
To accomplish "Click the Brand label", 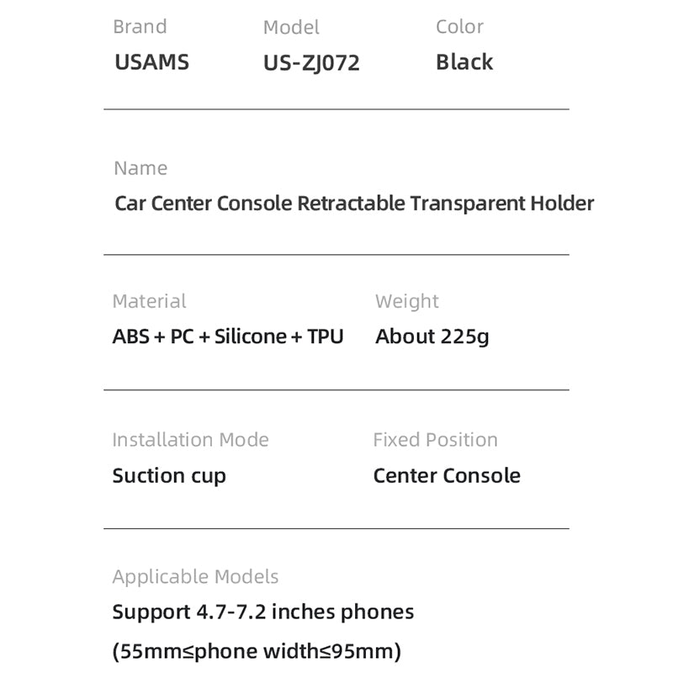I will click(x=140, y=27).
